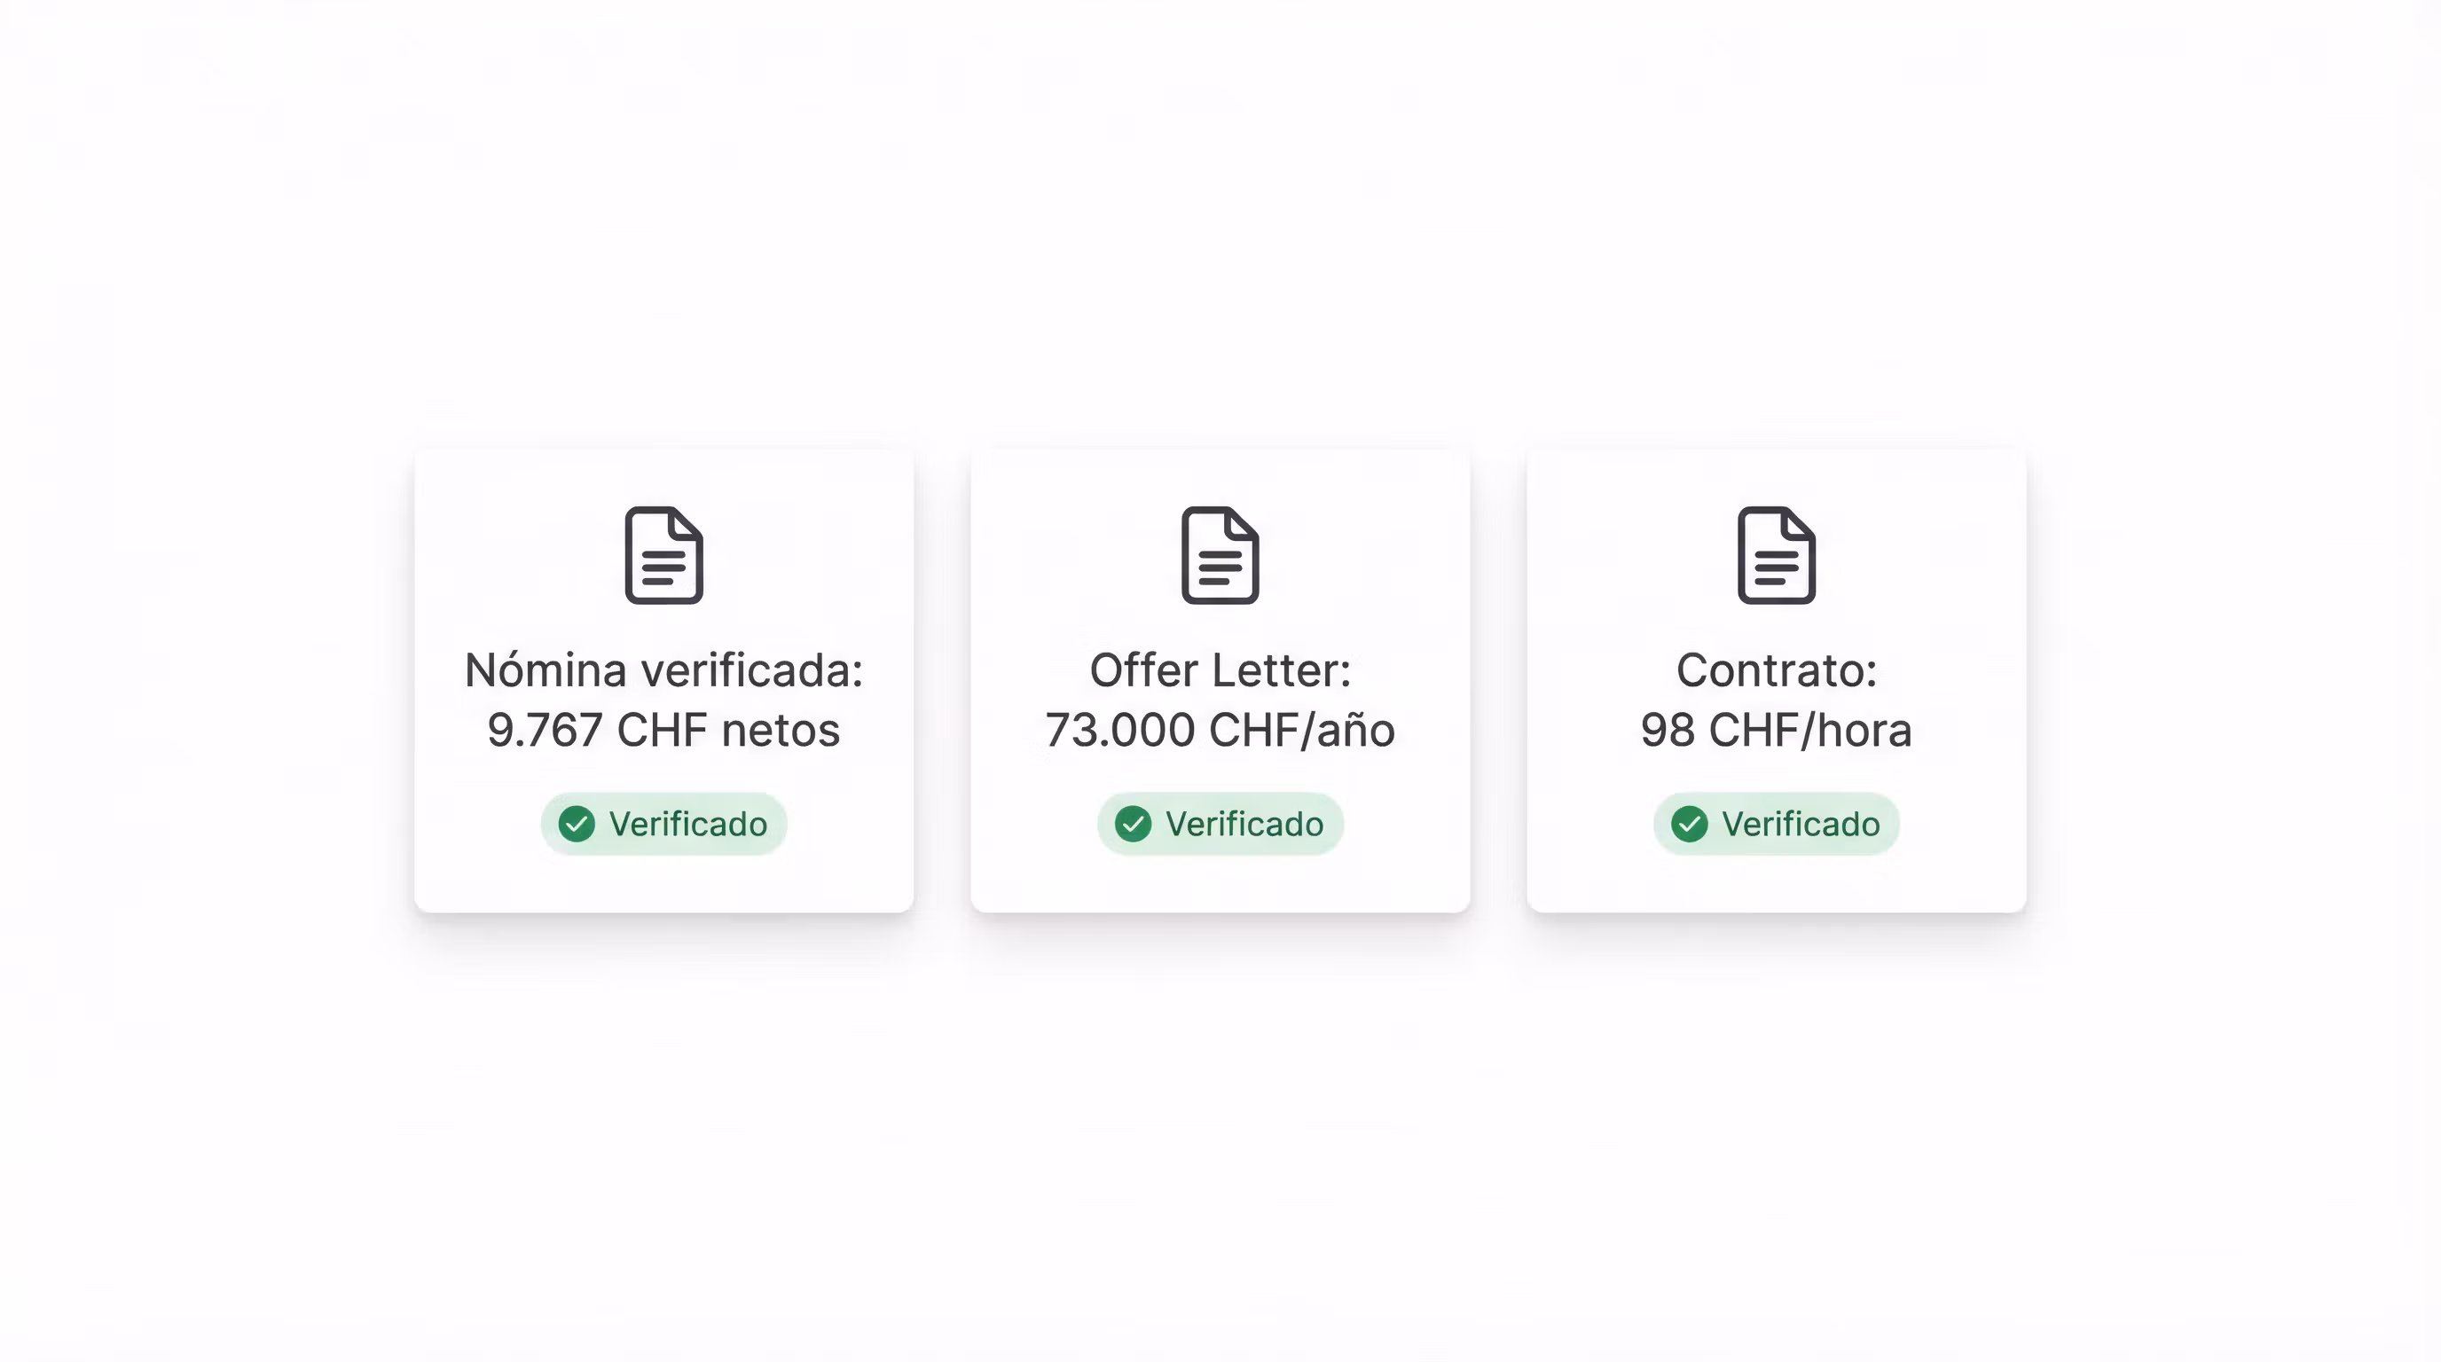Open the Contrato card
This screenshot has height=1362, width=2441.
point(1776,681)
